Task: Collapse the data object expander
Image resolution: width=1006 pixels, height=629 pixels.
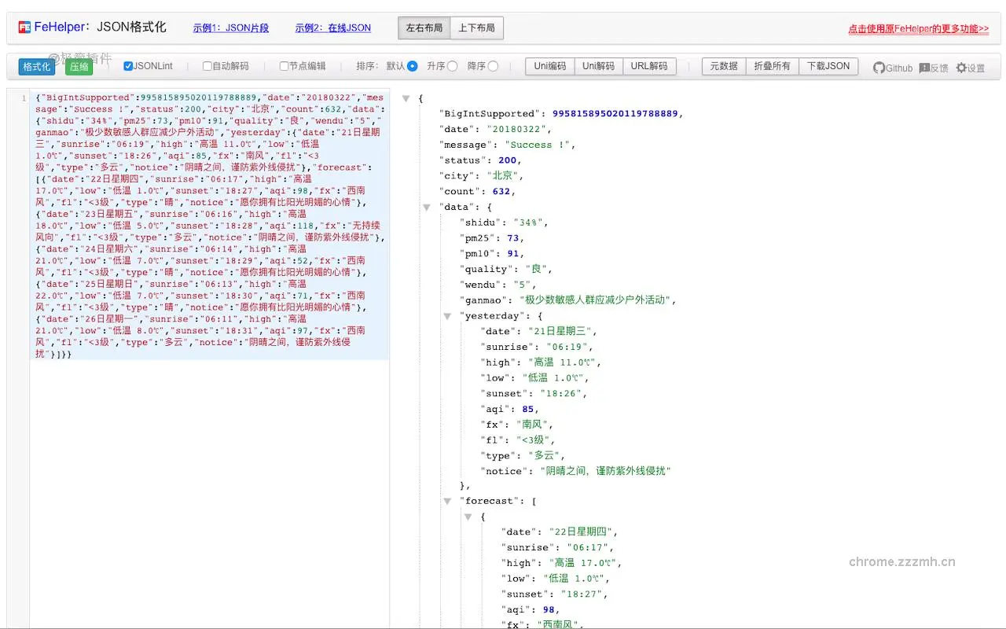Action: click(427, 207)
